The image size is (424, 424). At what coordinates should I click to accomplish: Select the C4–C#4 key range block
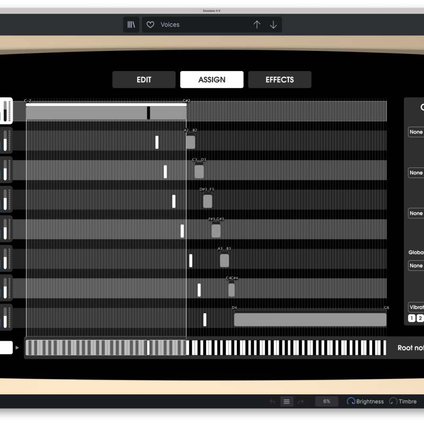point(232,290)
